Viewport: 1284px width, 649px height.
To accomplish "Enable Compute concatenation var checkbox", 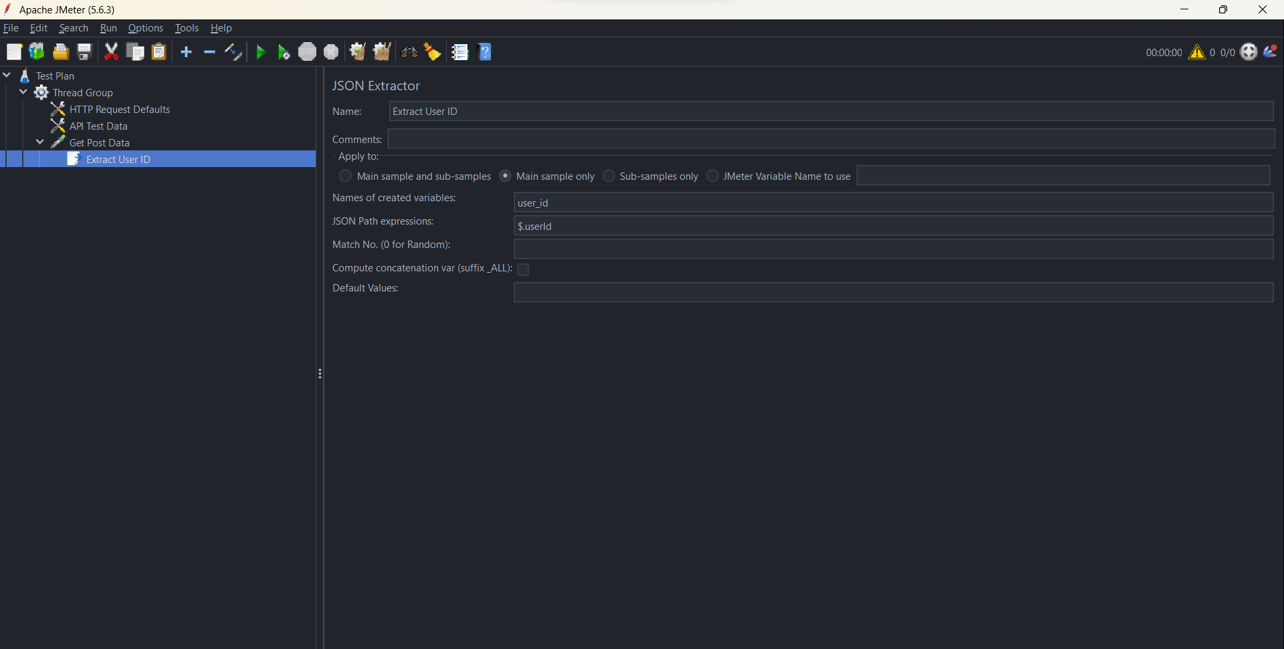I will coord(523,269).
